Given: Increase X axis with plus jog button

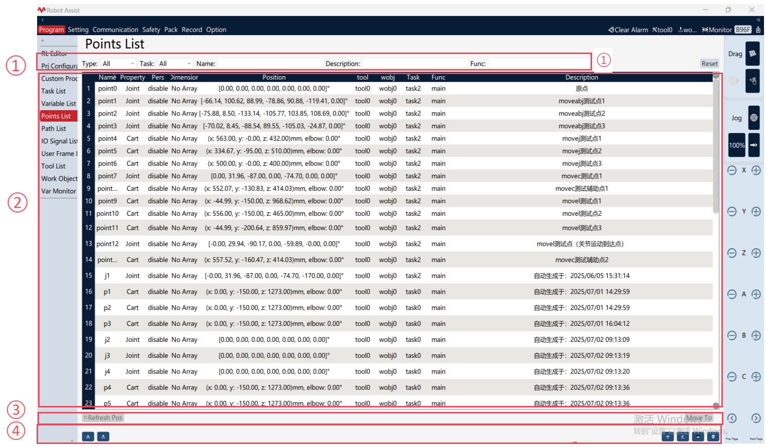Looking at the screenshot, I should coord(756,170).
